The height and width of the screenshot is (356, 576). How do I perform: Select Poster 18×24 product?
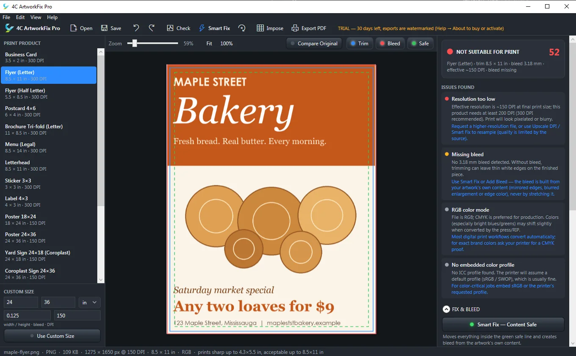48,219
